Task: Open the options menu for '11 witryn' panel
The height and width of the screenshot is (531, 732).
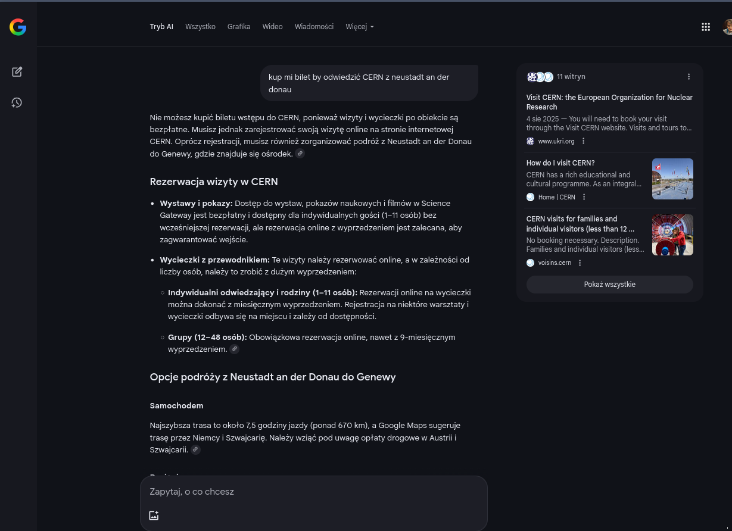Action: (x=689, y=77)
